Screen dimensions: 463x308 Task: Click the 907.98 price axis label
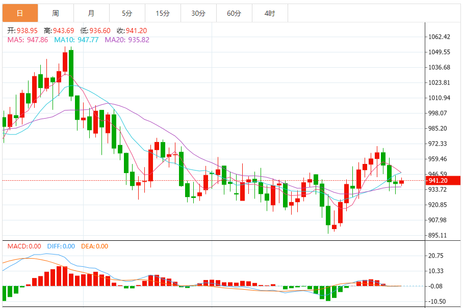(438, 220)
